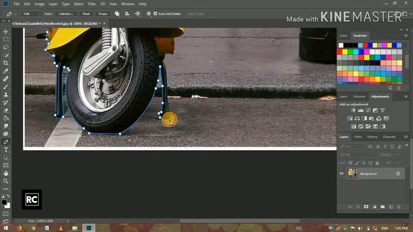413x232 pixels.
Task: Select the Quick Selection tool
Action: 6,55
